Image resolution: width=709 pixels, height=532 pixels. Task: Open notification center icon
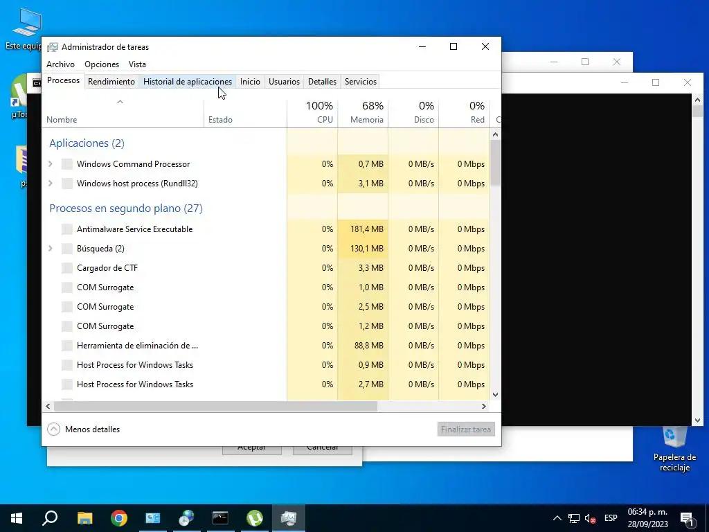(688, 518)
